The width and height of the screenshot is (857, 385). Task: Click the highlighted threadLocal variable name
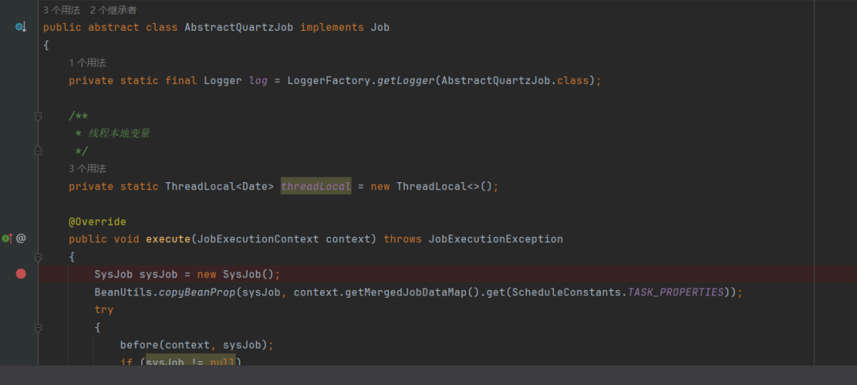point(316,186)
